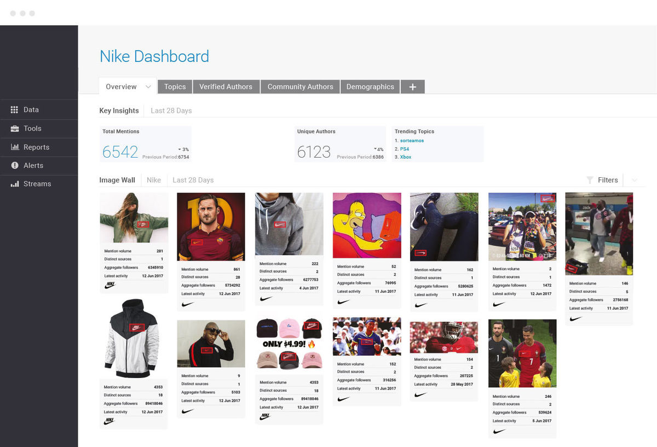Expand the Overview tab dropdown chevron

(148, 87)
